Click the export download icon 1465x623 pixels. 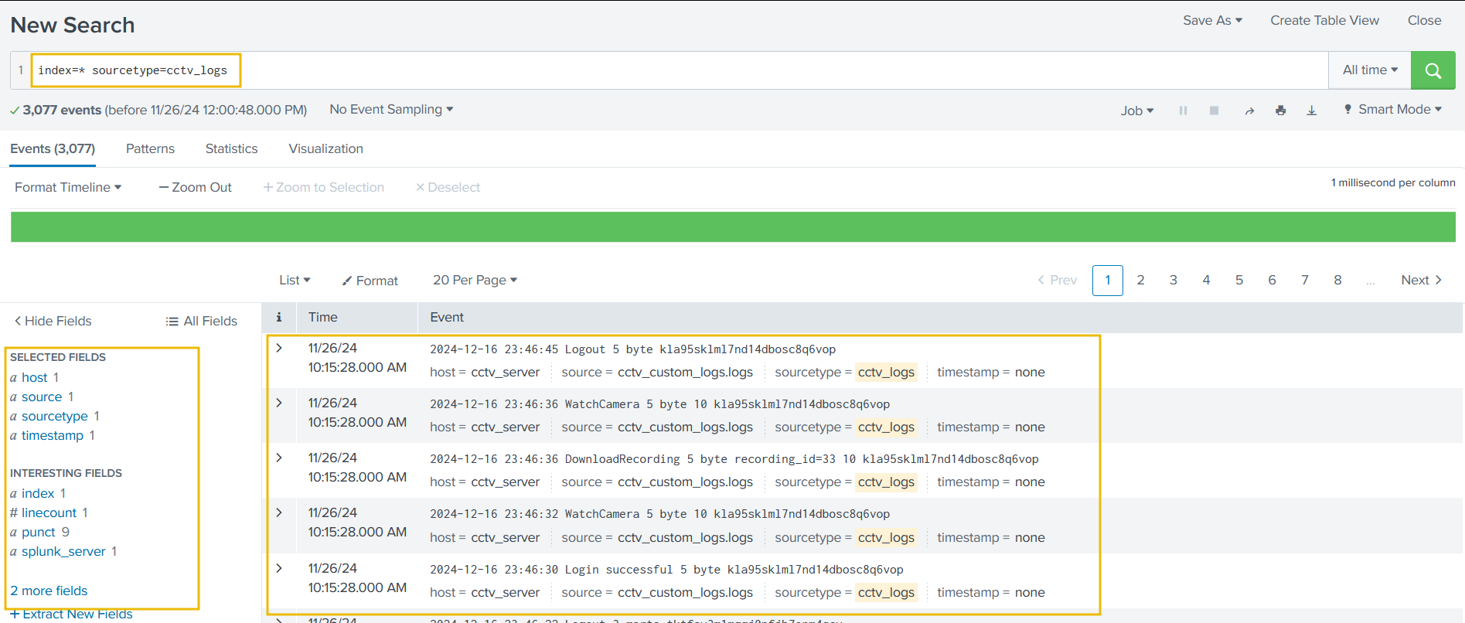[1312, 111]
